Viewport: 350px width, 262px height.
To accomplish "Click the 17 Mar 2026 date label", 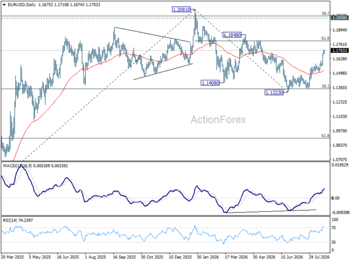I will click(x=236, y=257).
